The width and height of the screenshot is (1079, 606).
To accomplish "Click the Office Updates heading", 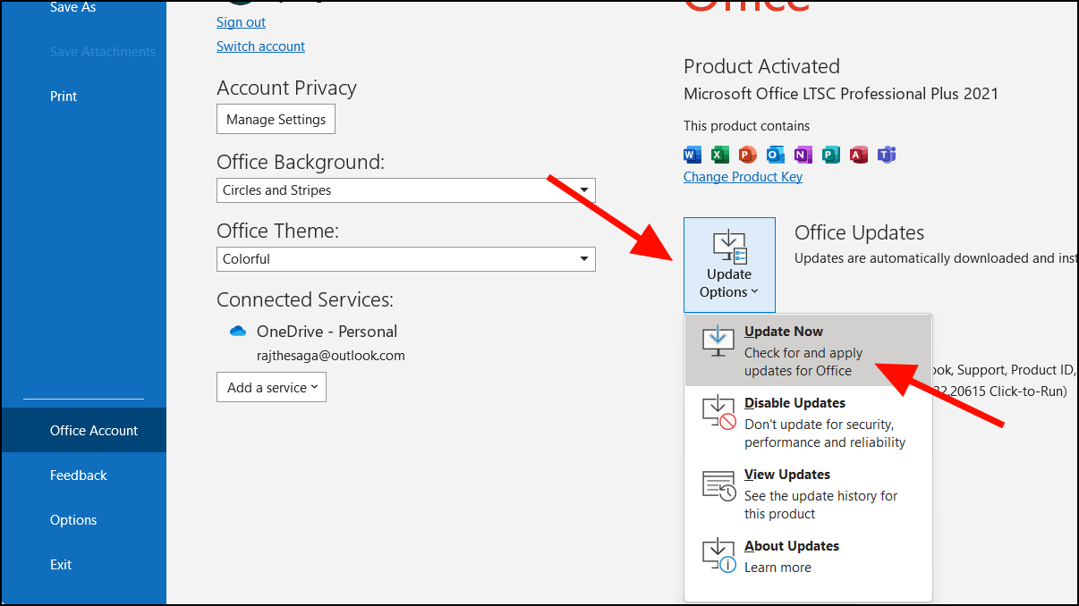I will point(859,233).
